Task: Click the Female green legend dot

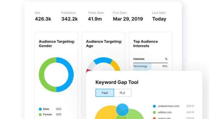Action: point(40,115)
